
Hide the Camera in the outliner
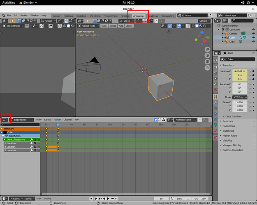pyautogui.click(x=253, y=34)
